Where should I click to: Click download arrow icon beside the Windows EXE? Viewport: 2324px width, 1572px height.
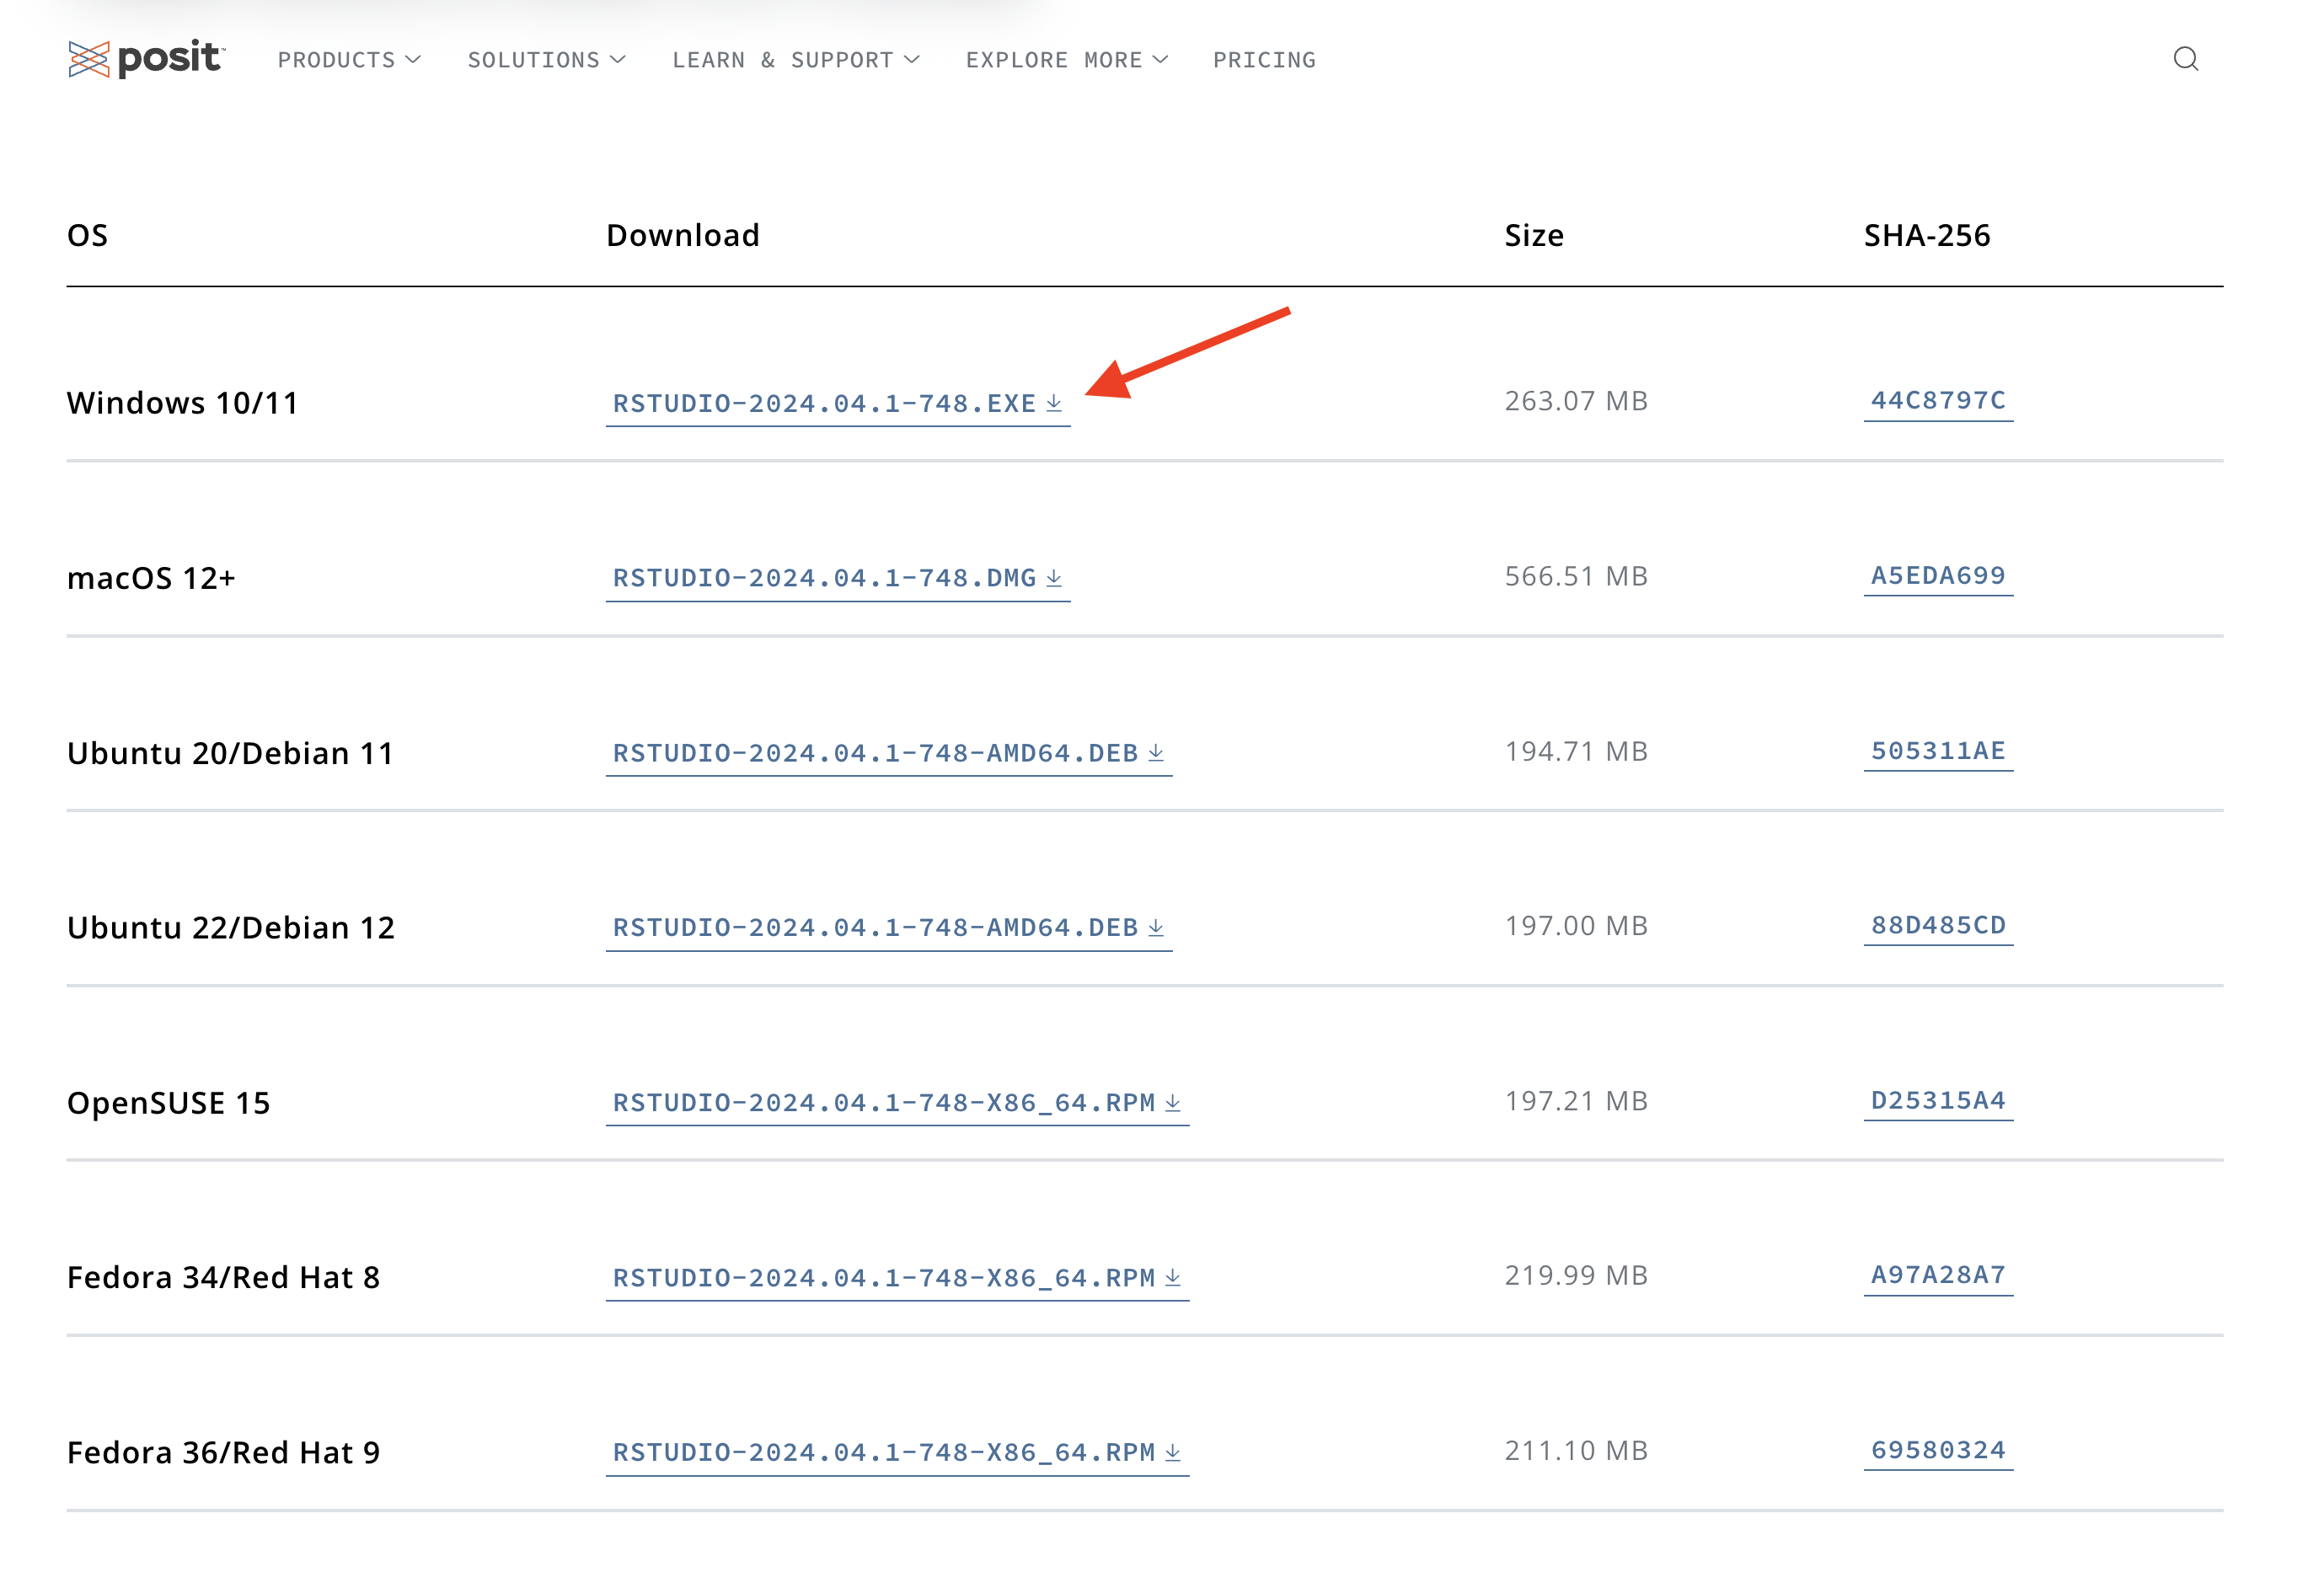tap(1054, 403)
